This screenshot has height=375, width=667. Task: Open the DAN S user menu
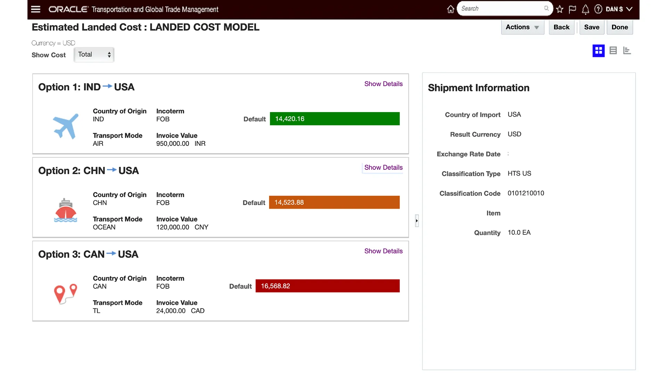click(619, 9)
